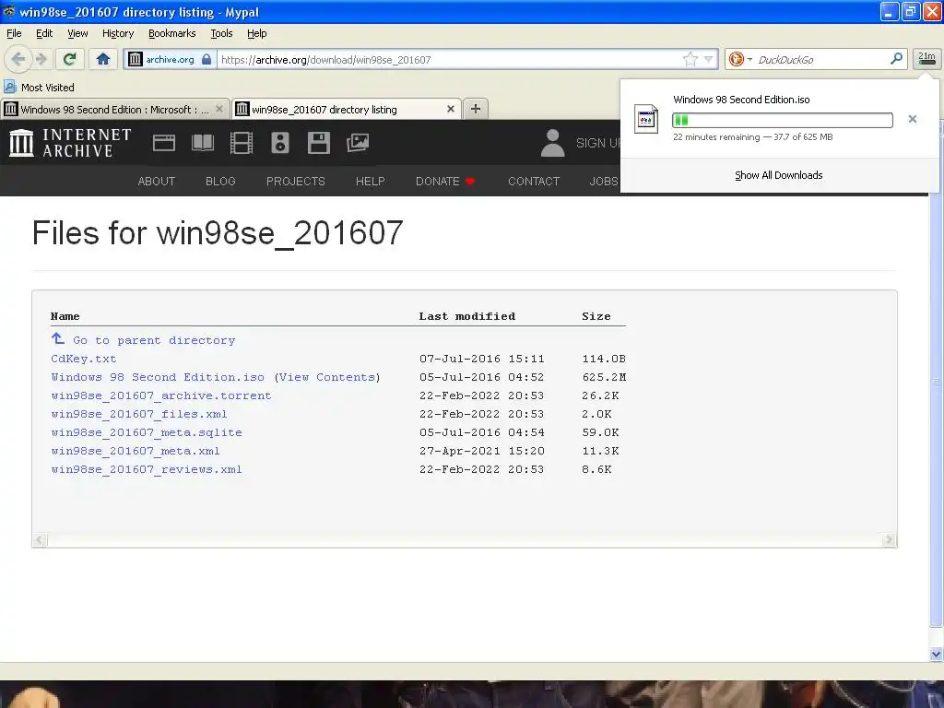This screenshot has width=944, height=708.
Task: Select the 625.2M size cell
Action: [604, 377]
